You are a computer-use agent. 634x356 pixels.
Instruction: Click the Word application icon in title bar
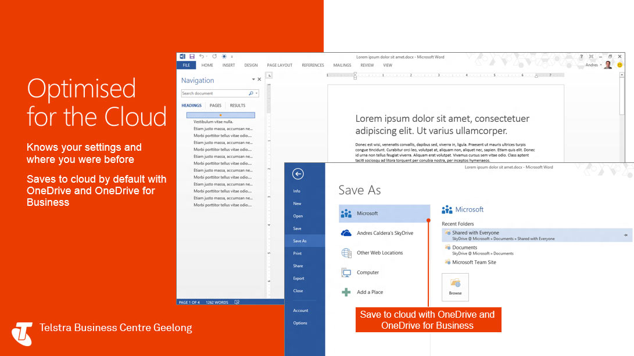[182, 56]
